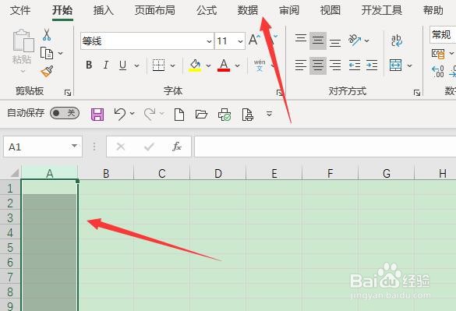The image size is (456, 311).
Task: Expand the Undo history arrow
Action: 132,113
